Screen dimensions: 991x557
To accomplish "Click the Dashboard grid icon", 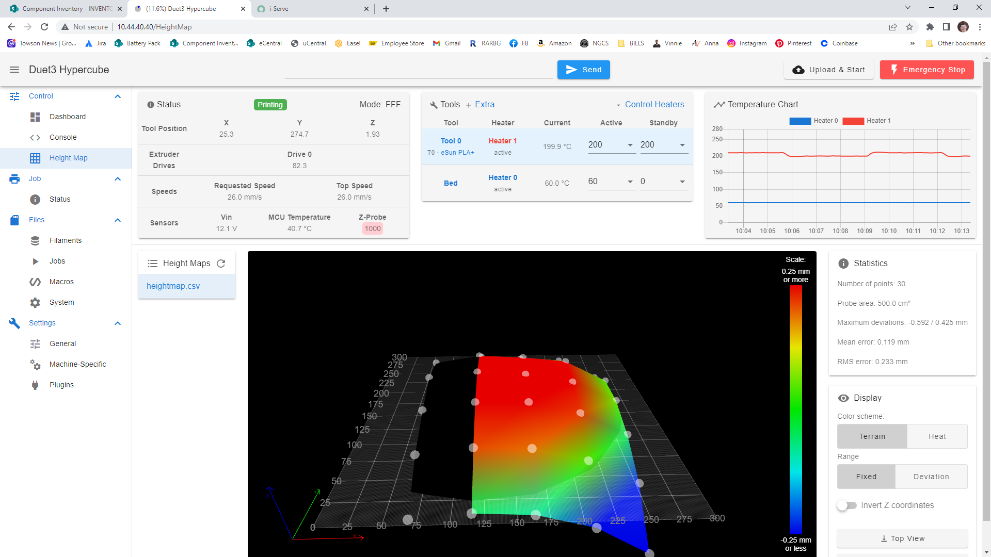I will tap(35, 117).
